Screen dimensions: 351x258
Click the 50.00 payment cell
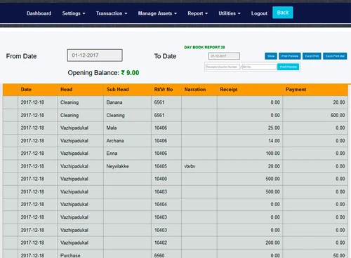coord(315,254)
